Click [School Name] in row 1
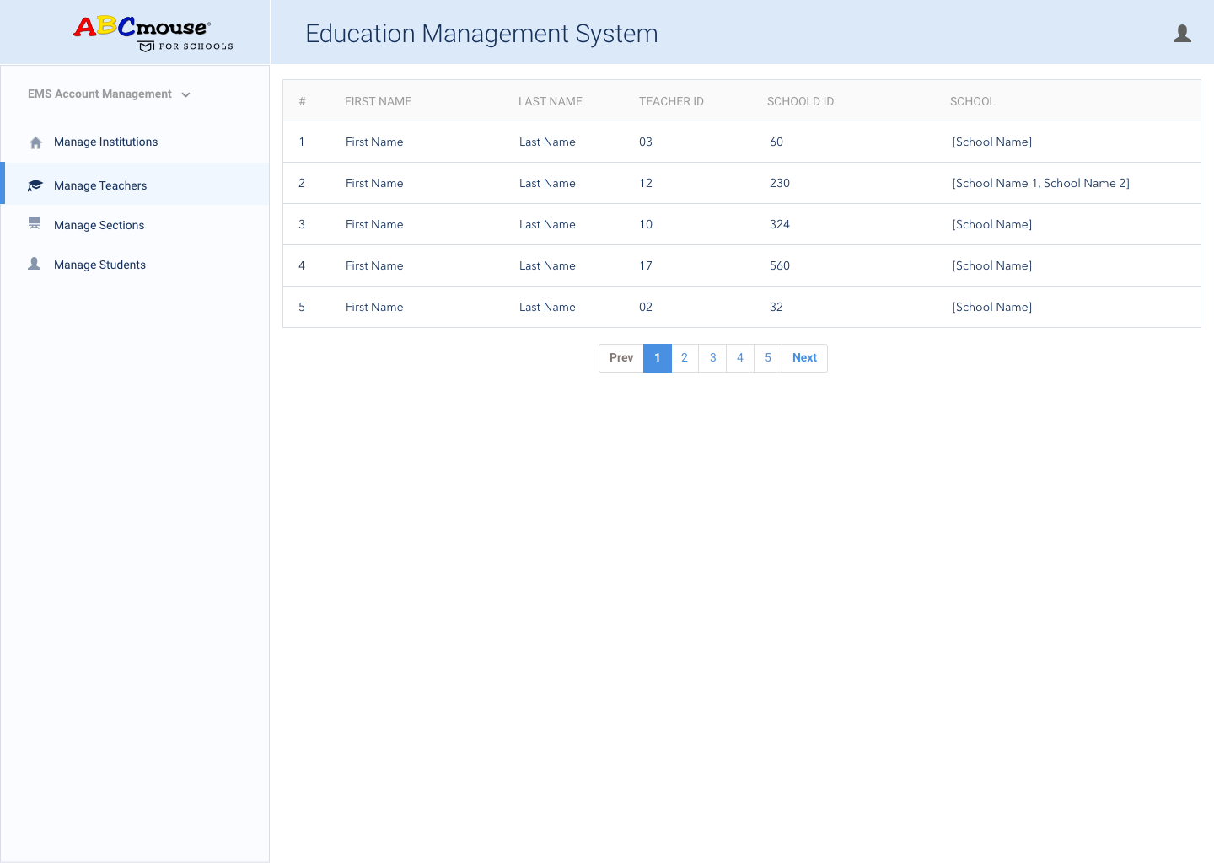Viewport: 1214px width, 863px height. [x=991, y=142]
